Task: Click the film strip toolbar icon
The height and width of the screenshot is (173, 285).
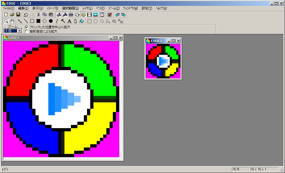Action: click(89, 15)
